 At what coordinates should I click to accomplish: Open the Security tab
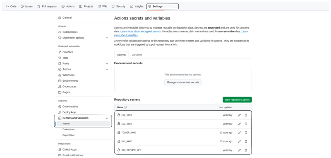pos(118,6)
